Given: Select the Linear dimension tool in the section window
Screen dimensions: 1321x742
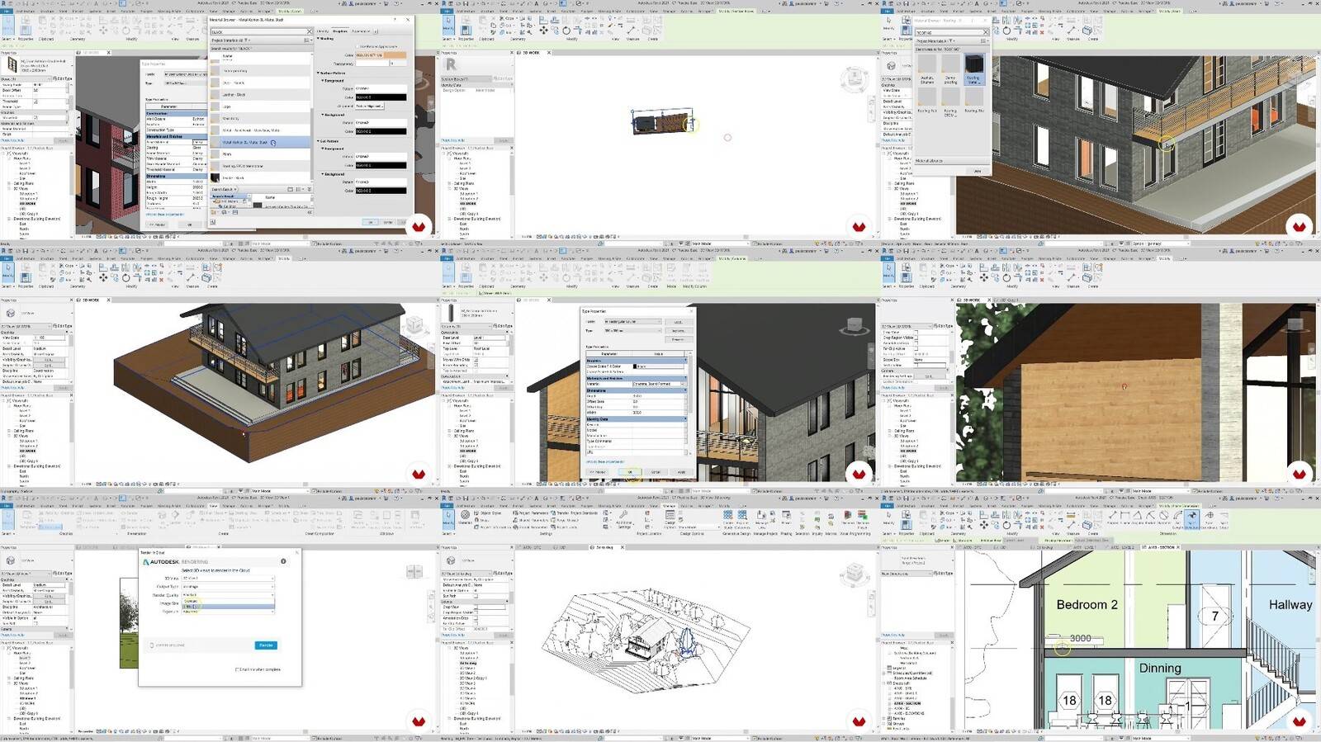Looking at the screenshot, I should click(x=1125, y=518).
